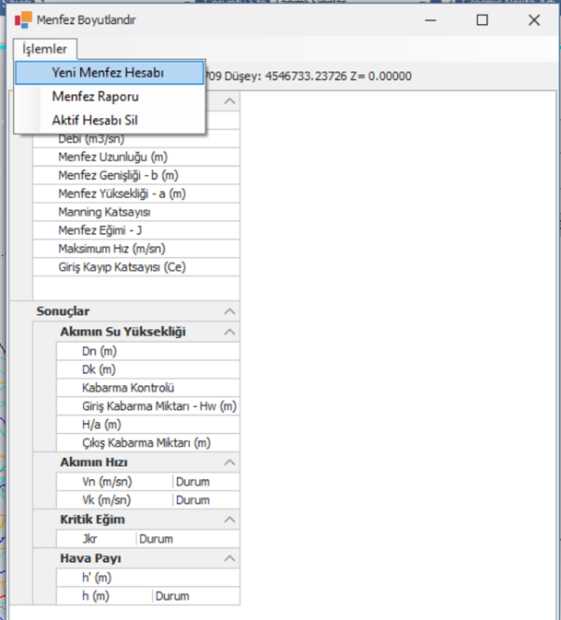This screenshot has width=561, height=620.
Task: Collapse the Hava Payı group
Action: click(x=229, y=558)
